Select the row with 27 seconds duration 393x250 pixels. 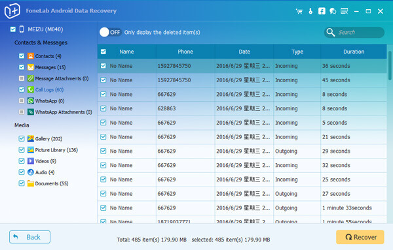click(242, 194)
